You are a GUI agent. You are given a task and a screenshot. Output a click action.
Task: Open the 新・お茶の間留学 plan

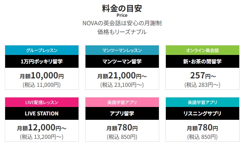click(x=202, y=61)
